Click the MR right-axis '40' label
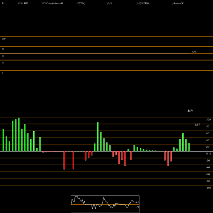 [208, 140]
